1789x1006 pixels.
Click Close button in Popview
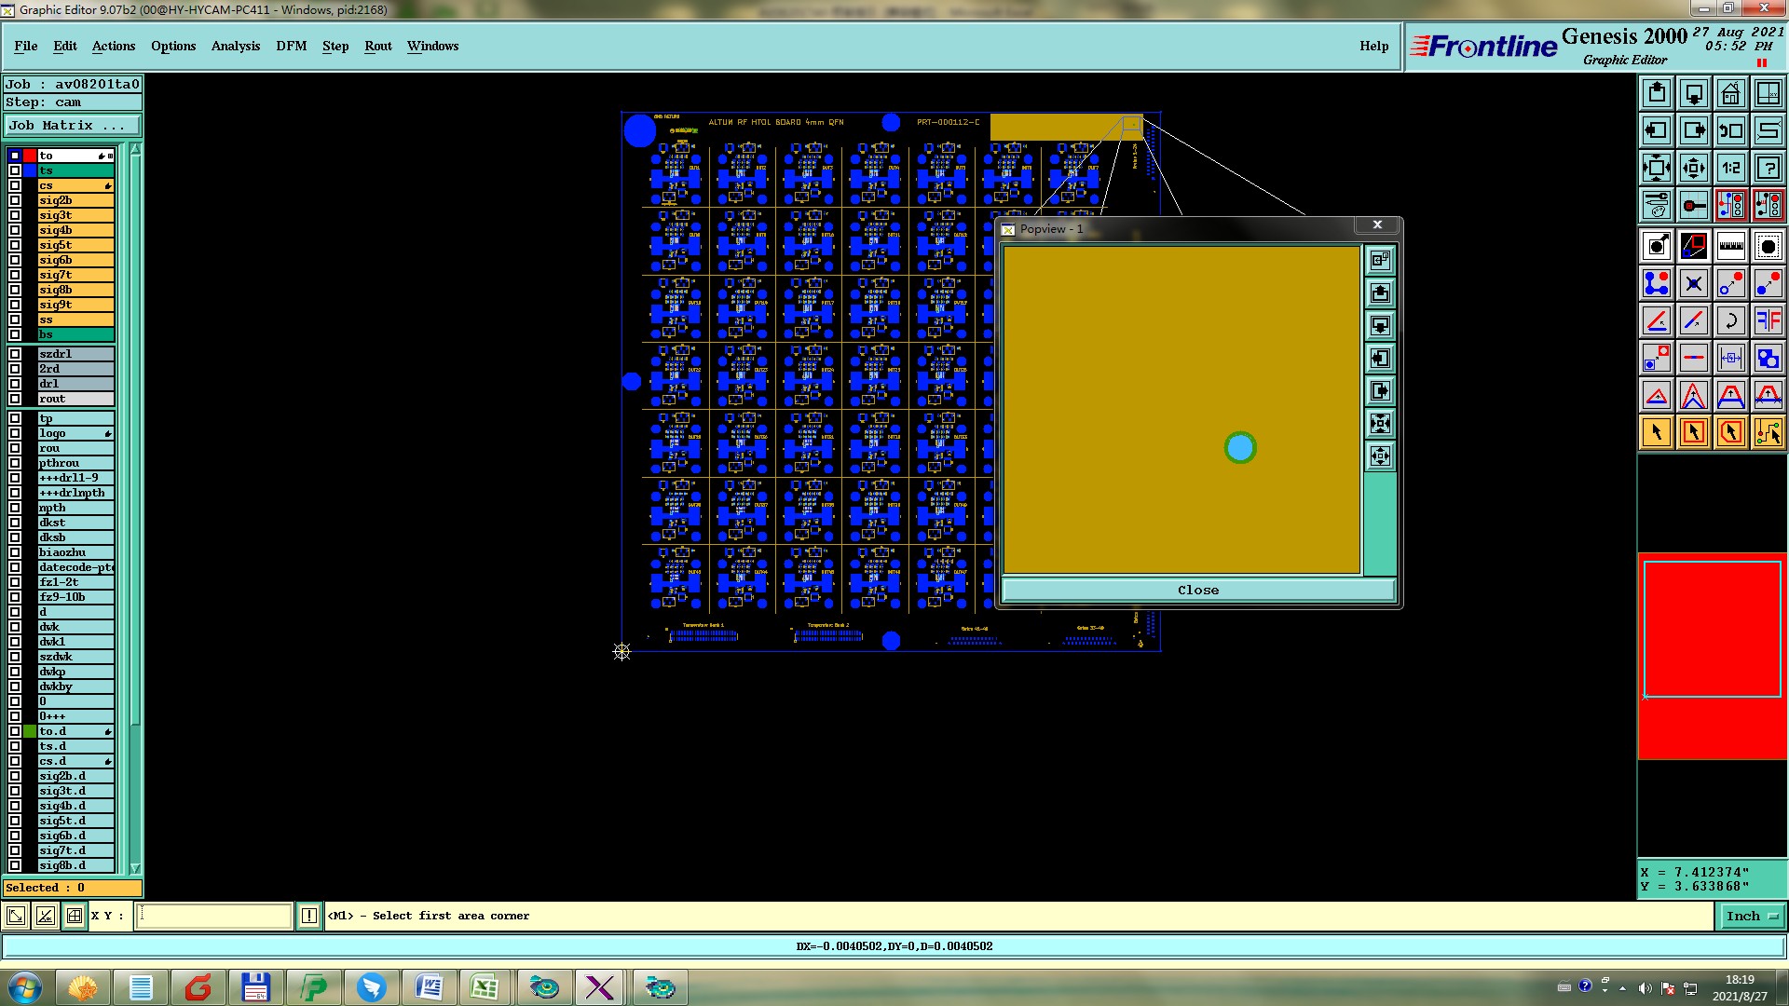[x=1197, y=591]
